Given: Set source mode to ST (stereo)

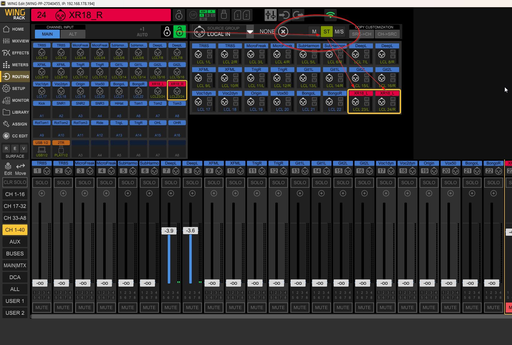Looking at the screenshot, I should tap(326, 32).
